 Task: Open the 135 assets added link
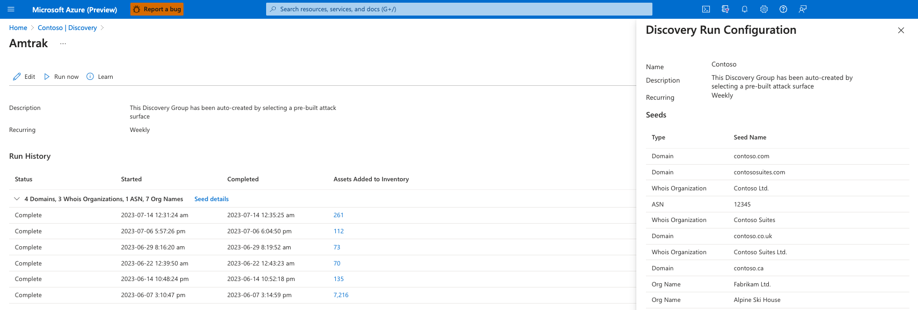click(339, 279)
